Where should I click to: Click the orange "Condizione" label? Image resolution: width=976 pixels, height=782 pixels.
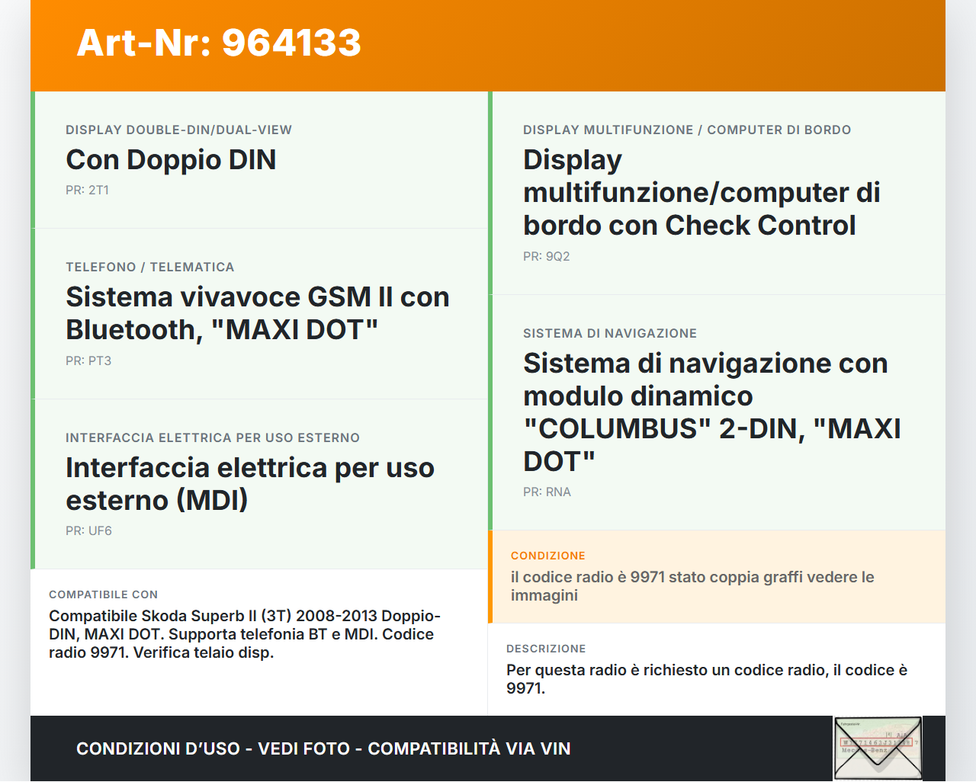547,556
